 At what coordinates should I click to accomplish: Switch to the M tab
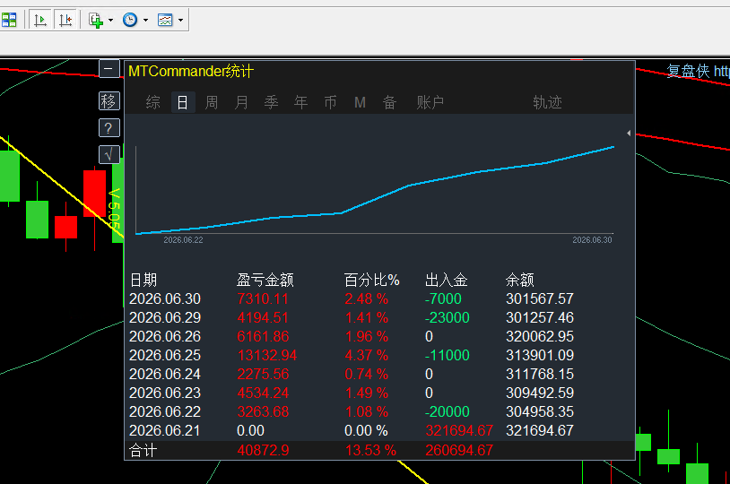pyautogui.click(x=360, y=102)
